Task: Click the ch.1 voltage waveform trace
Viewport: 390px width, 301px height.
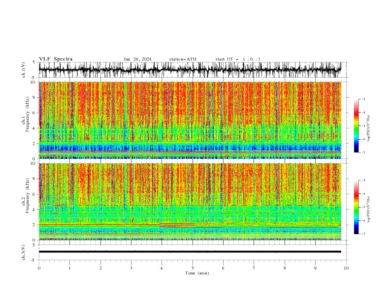Action: click(190, 70)
